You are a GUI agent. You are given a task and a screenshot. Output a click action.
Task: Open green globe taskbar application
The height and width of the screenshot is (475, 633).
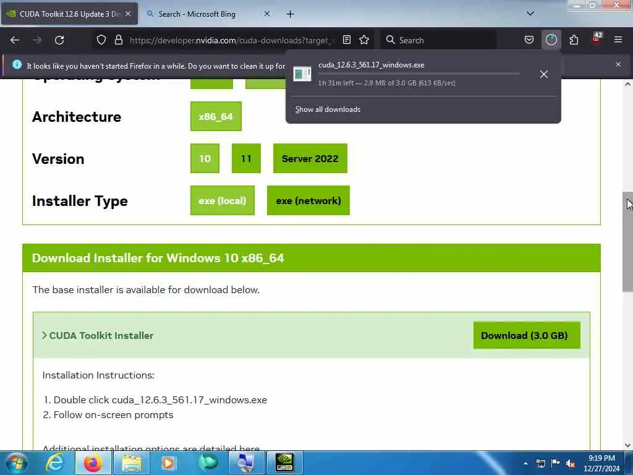[x=208, y=463]
